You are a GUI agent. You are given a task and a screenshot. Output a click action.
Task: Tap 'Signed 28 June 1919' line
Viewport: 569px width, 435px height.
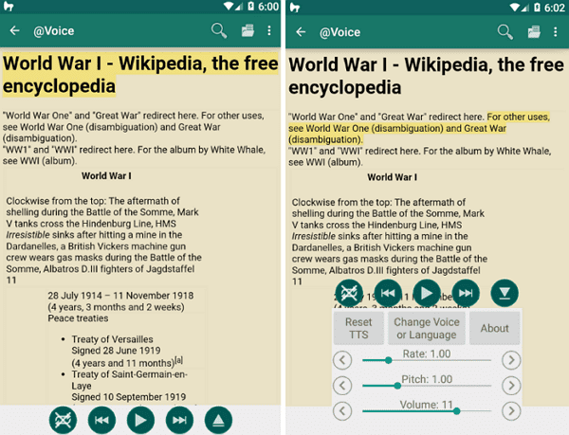[x=116, y=351]
